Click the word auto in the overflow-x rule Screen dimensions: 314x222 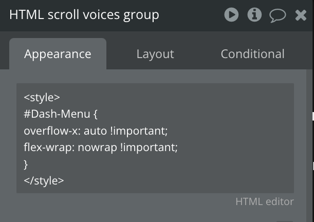point(95,131)
